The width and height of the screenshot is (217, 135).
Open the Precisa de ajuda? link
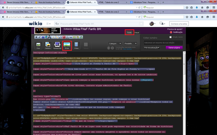(x=175, y=29)
